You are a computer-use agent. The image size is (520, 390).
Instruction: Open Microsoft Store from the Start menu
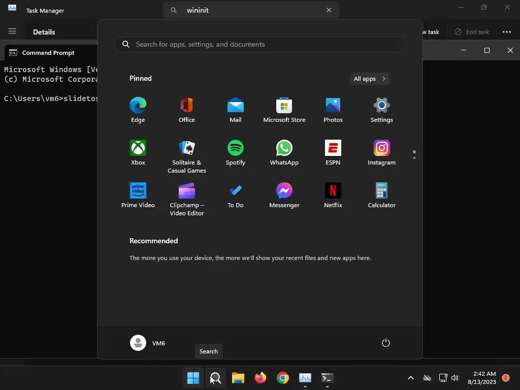(284, 110)
